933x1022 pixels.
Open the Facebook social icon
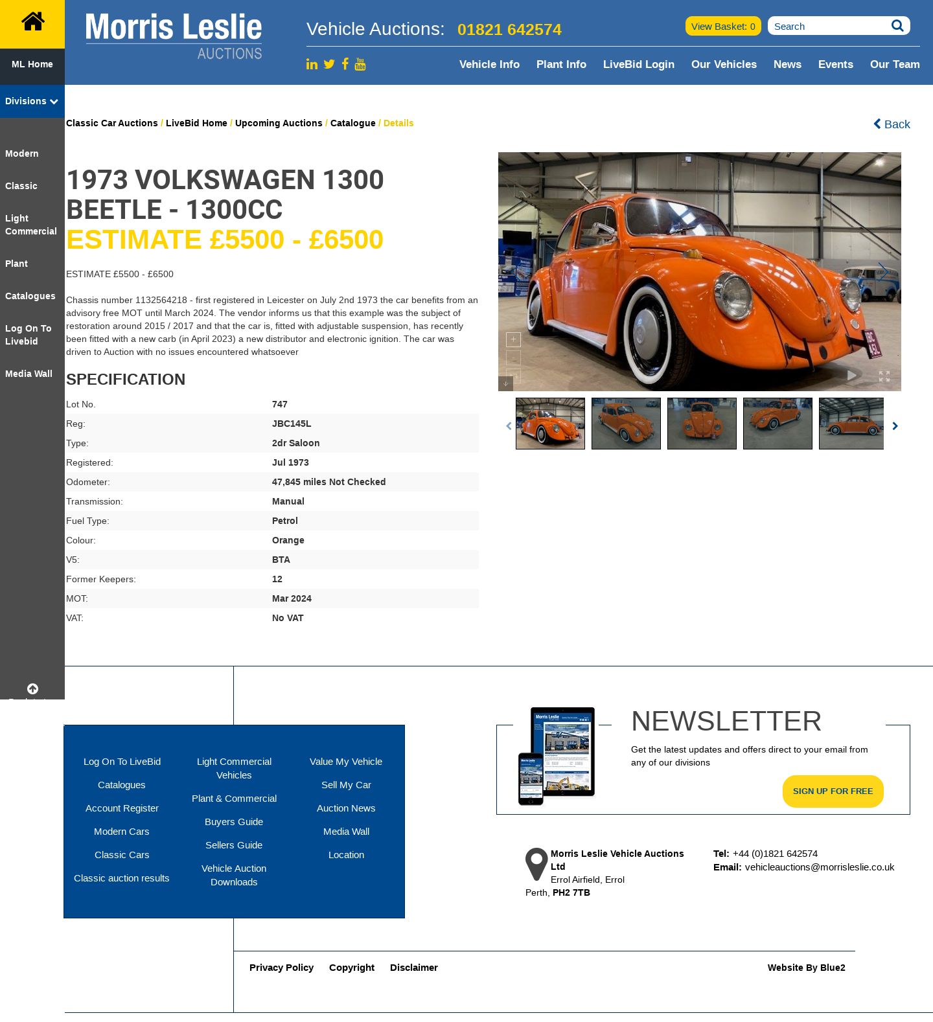click(x=345, y=63)
